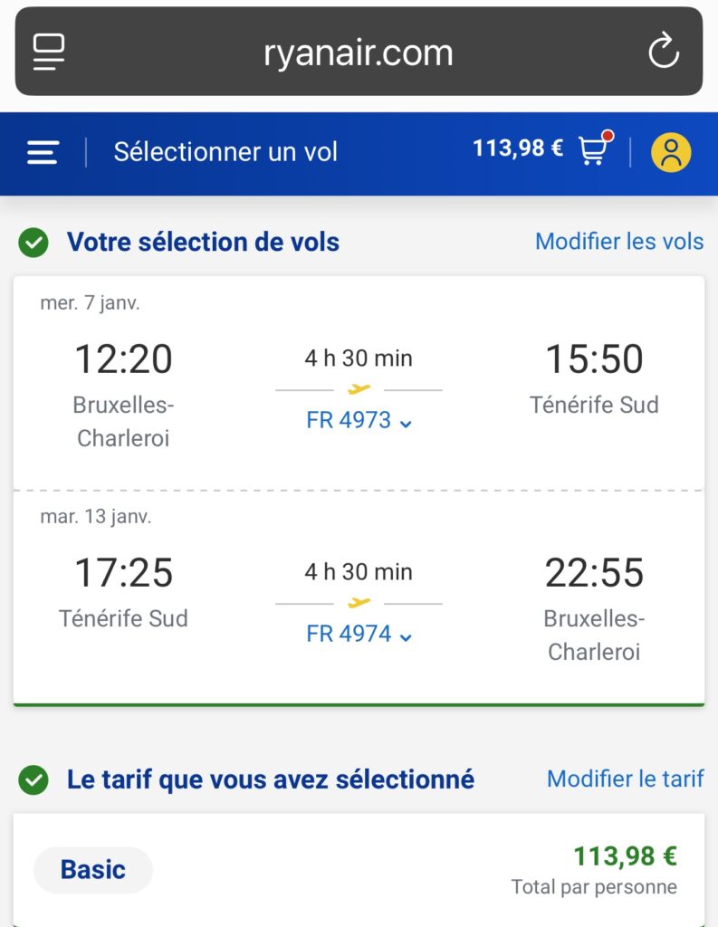Select the outbound 12:20 Bruxelles-Charleroi departure
Image resolution: width=718 pixels, height=927 pixels.
click(123, 393)
